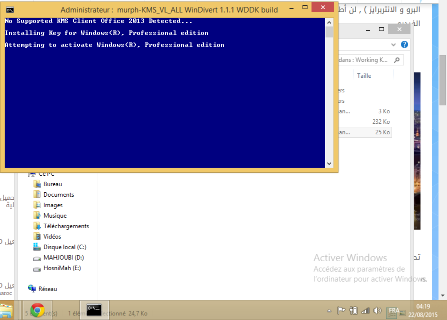The width and height of the screenshot is (447, 320).
Task: Open volume speaker tray icon
Action: 377,311
